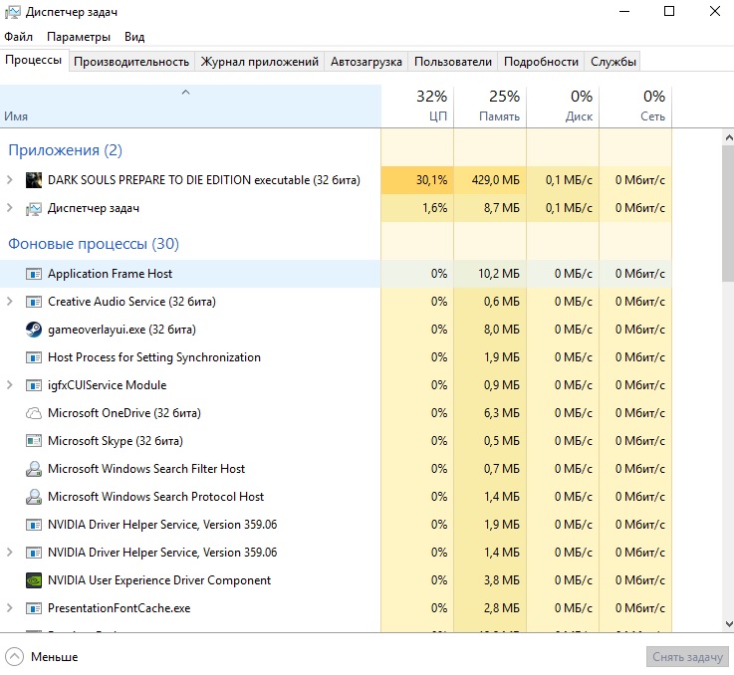Image resolution: width=734 pixels, height=675 pixels.
Task: Collapse details with the Меньше arrow
Action: [x=14, y=657]
